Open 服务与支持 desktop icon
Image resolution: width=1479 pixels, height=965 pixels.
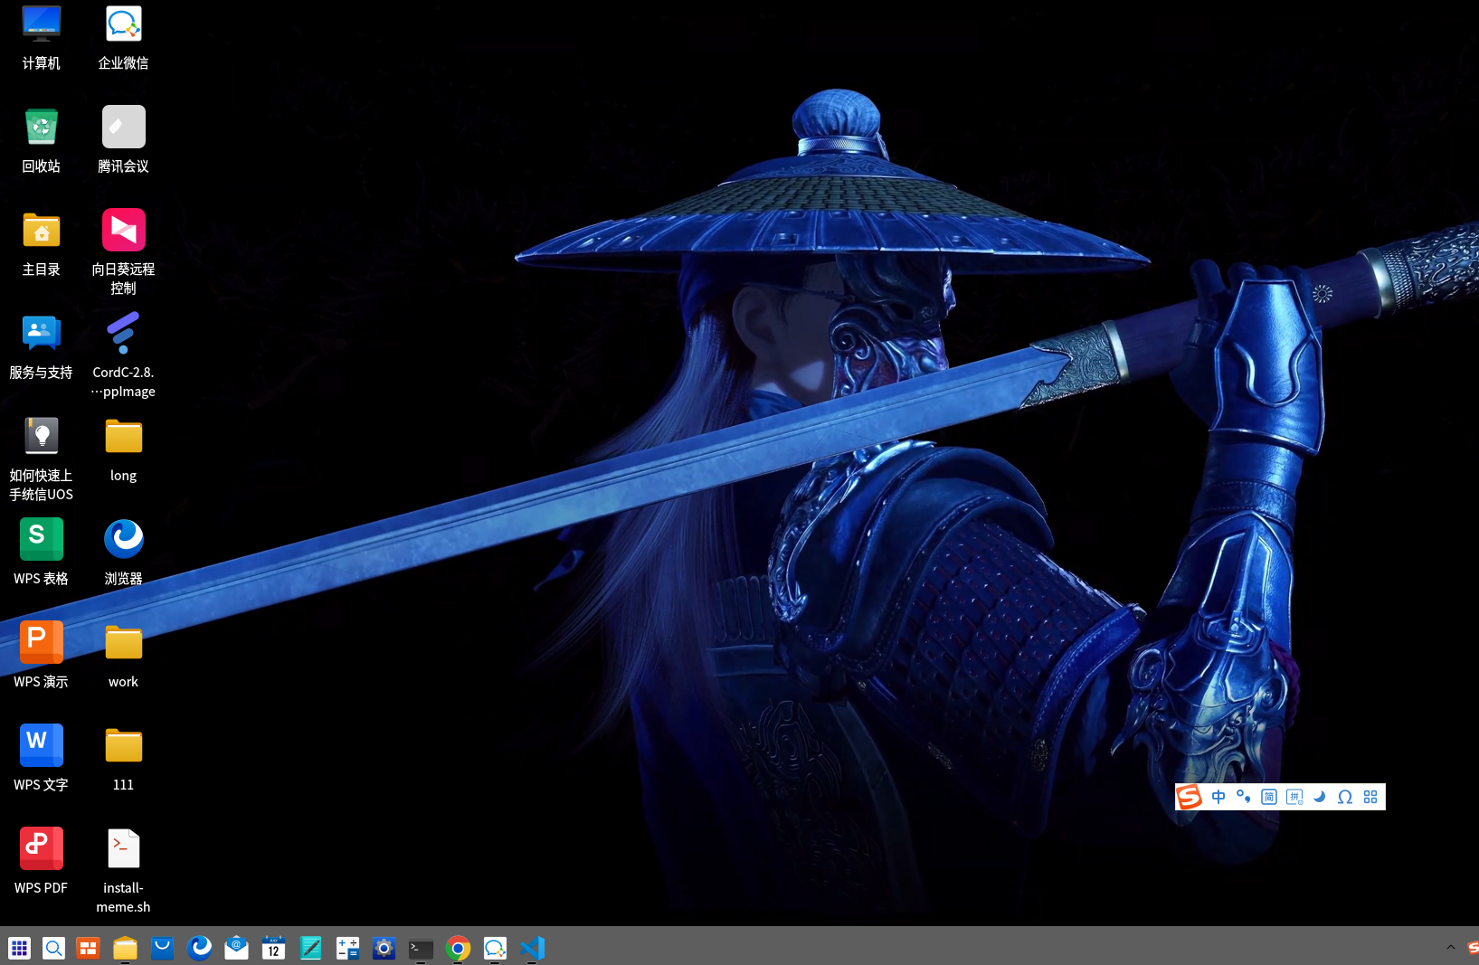tap(41, 346)
